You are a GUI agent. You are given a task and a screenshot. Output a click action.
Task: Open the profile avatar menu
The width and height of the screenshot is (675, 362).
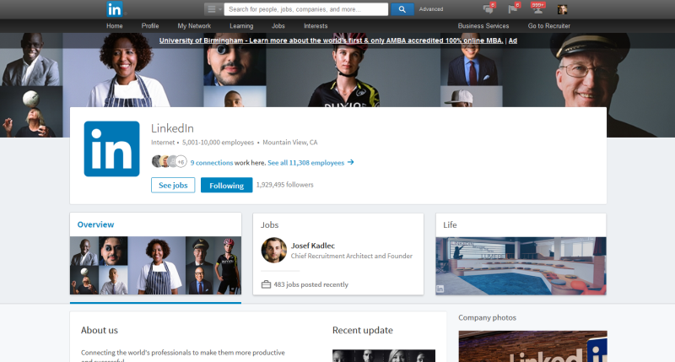tap(562, 9)
